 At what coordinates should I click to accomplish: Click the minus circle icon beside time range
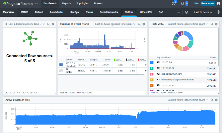(x=186, y=12)
